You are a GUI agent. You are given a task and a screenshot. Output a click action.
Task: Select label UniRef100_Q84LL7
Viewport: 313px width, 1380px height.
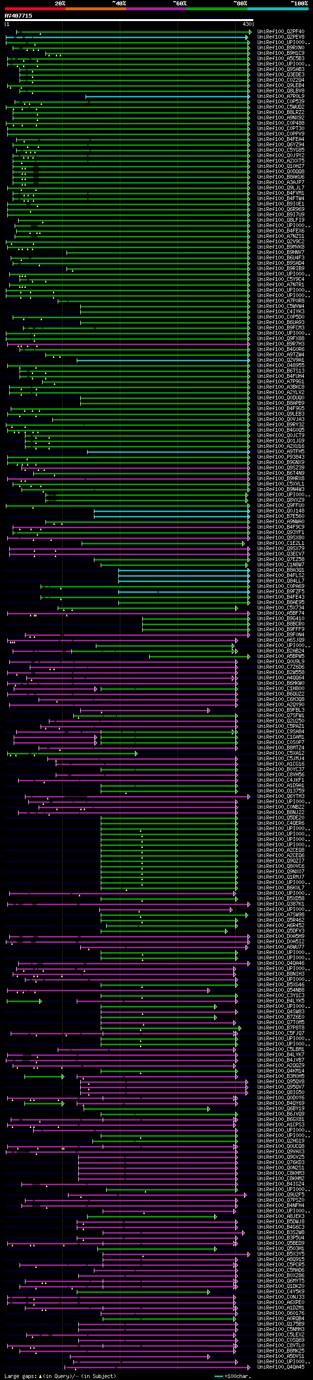click(x=281, y=581)
